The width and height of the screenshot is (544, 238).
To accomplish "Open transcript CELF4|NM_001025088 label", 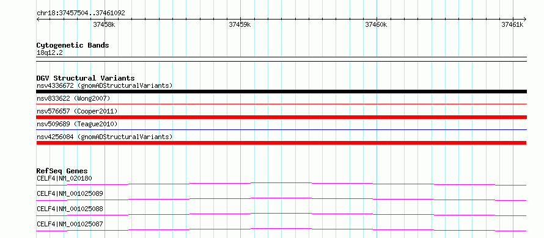I will pos(70,209).
